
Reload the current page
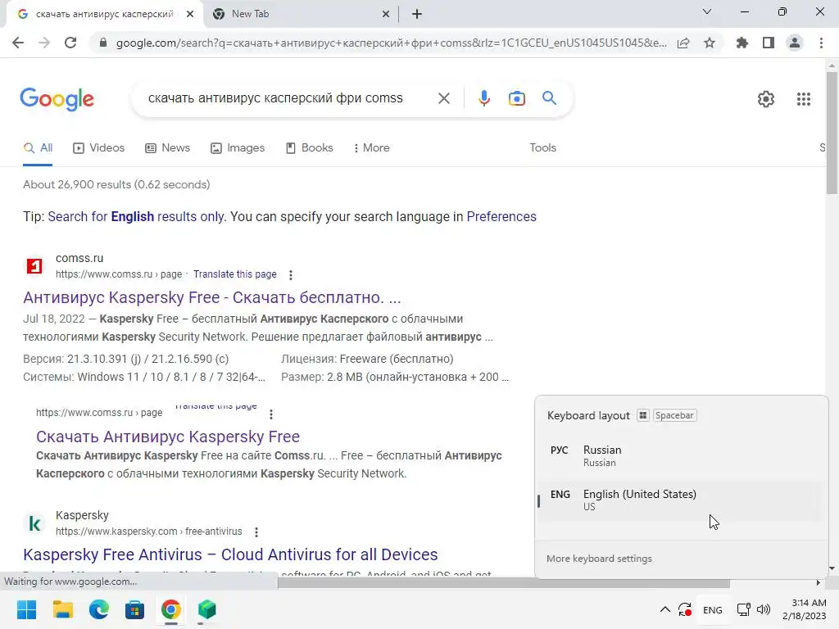coord(70,43)
